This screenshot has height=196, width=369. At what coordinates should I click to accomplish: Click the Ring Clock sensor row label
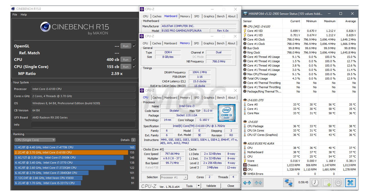(254, 53)
